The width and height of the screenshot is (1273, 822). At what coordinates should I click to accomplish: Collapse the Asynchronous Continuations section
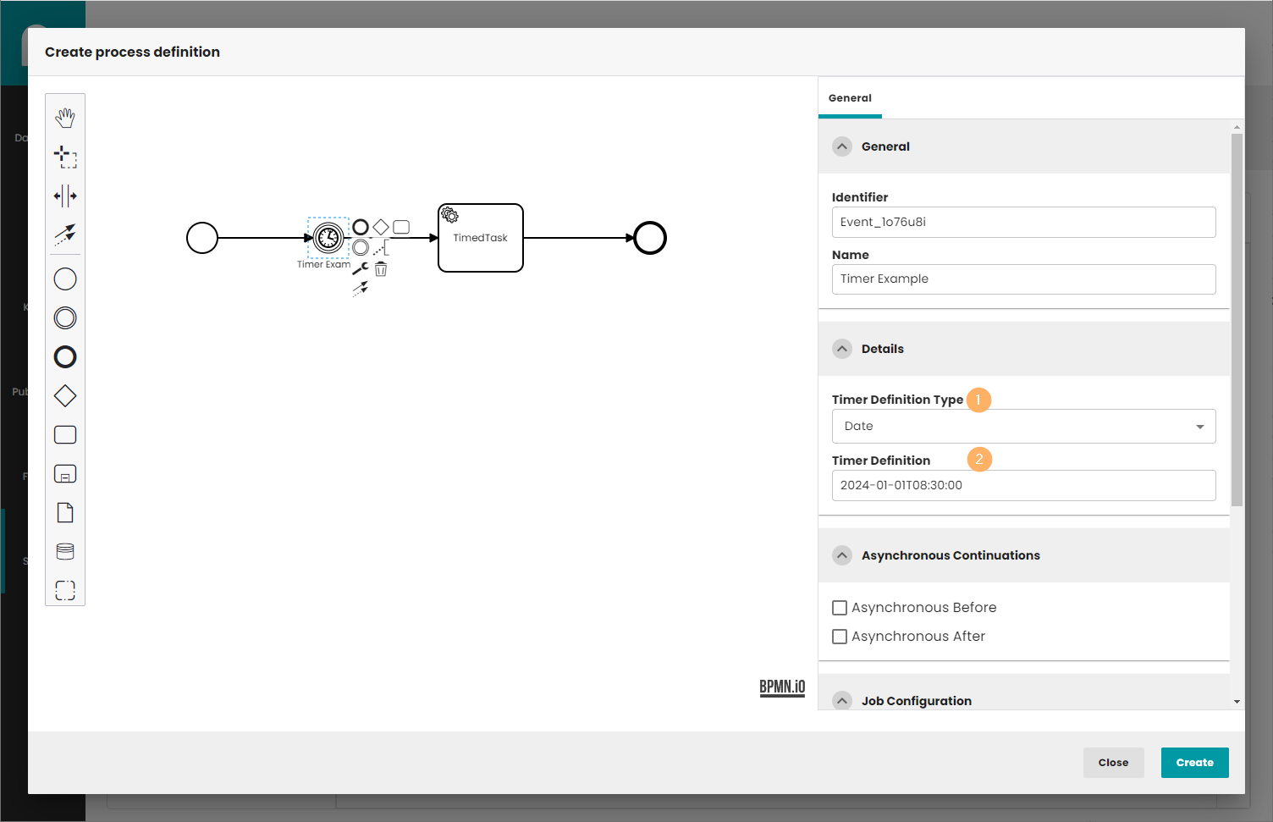coord(842,555)
